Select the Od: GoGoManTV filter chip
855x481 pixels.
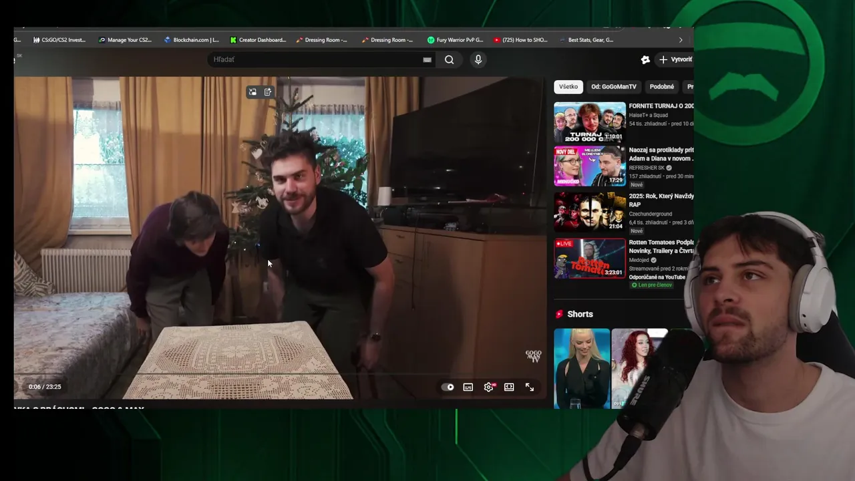click(614, 87)
